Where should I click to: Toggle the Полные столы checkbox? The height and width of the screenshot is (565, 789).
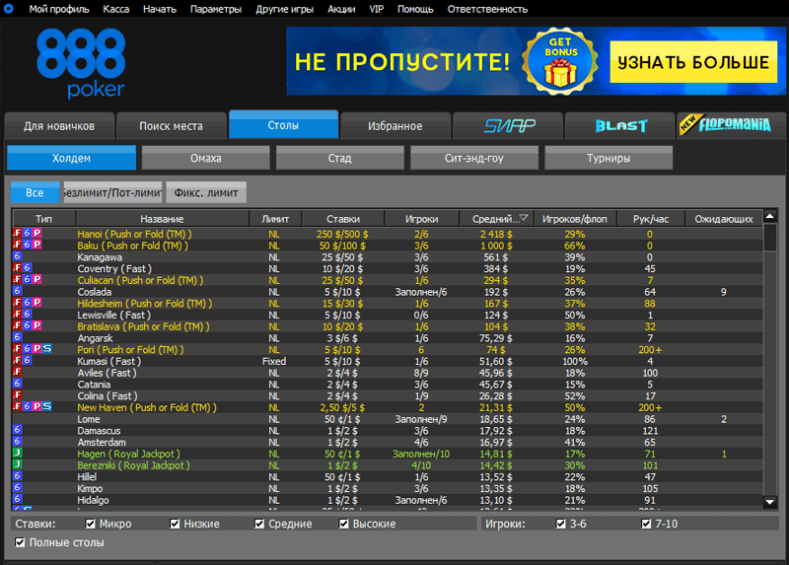click(x=20, y=542)
